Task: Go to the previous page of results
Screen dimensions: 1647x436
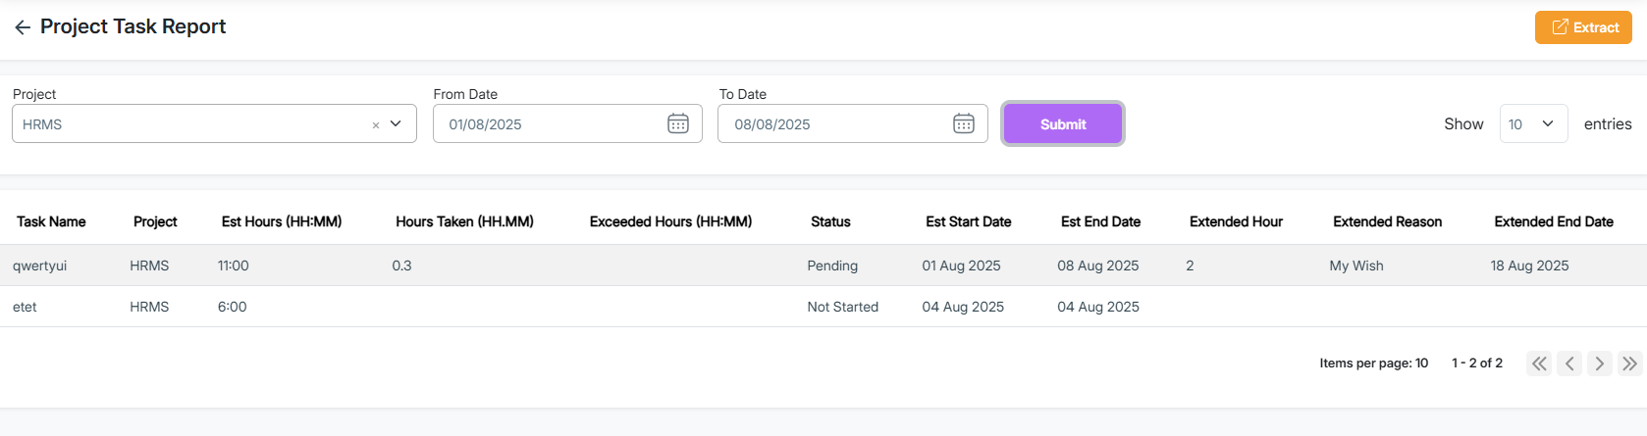Action: point(1569,363)
